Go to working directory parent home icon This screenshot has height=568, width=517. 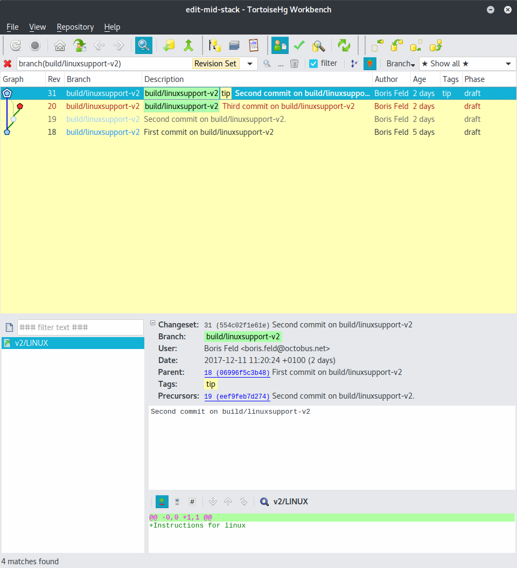tap(60, 46)
